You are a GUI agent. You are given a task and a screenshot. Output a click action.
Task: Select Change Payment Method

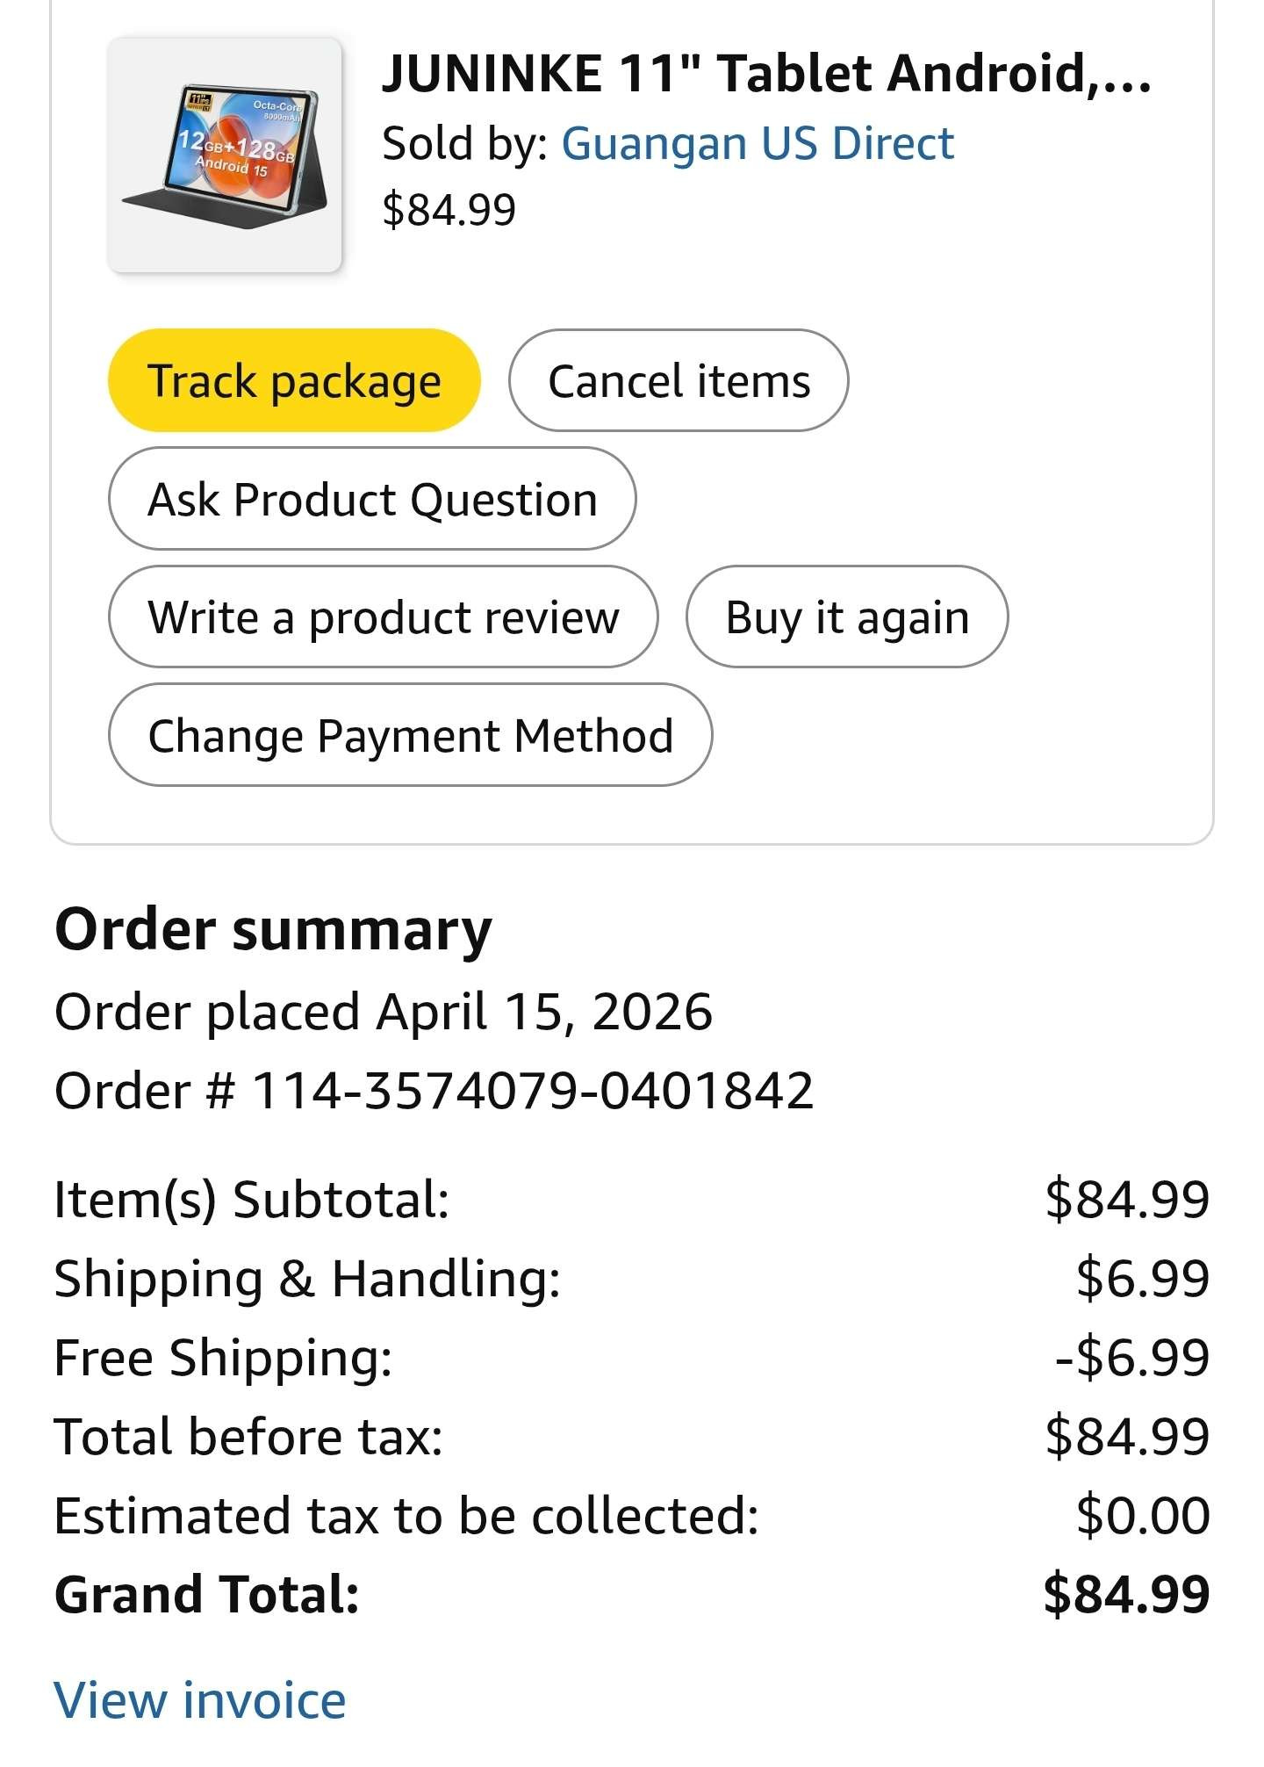410,735
